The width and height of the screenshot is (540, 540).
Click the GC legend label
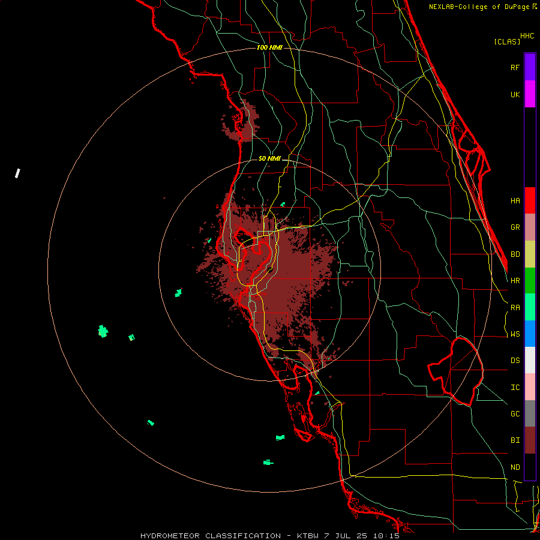pos(515,414)
